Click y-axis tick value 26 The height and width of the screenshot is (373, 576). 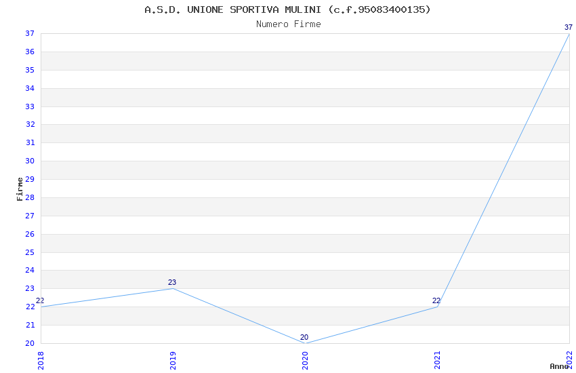pos(30,234)
